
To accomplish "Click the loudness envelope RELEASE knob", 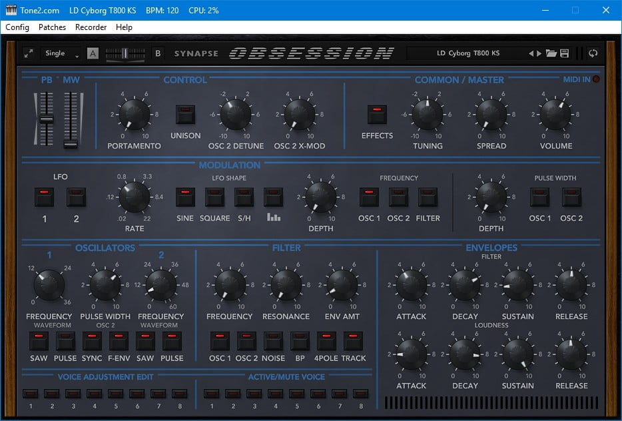I will pos(571,354).
